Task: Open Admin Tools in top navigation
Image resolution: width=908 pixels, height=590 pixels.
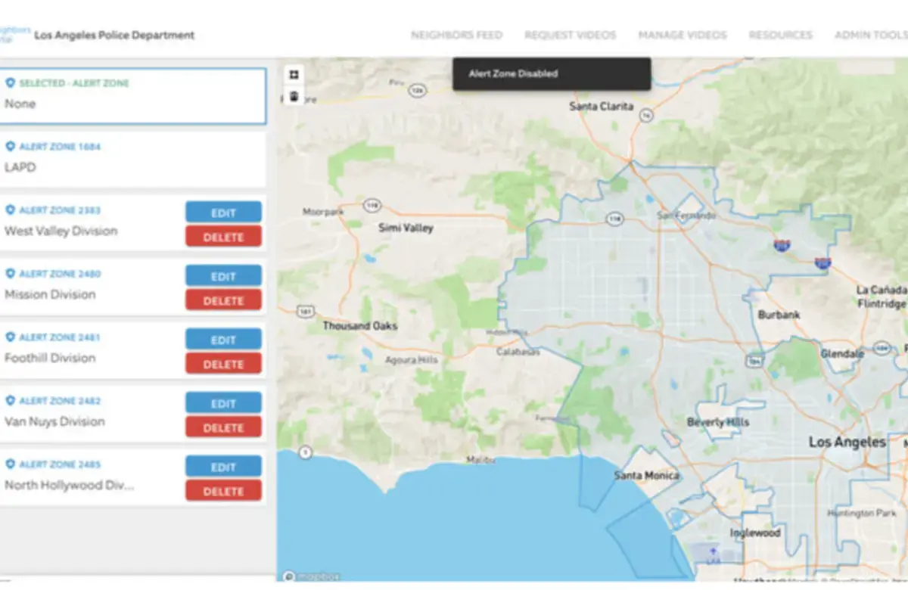Action: coord(871,35)
